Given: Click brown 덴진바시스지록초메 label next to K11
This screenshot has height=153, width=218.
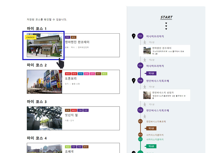Looking at the screenshot, I should pos(156,122).
